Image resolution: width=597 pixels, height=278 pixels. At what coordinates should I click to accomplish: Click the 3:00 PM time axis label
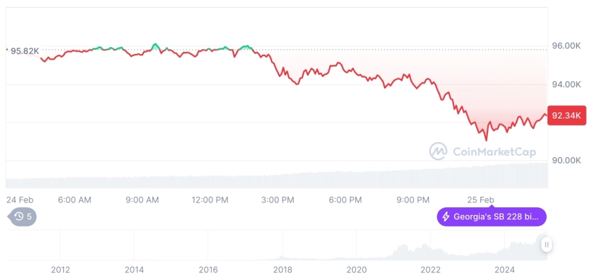click(278, 200)
